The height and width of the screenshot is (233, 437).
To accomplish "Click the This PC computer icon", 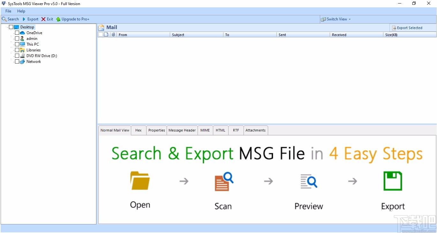I will pos(22,44).
